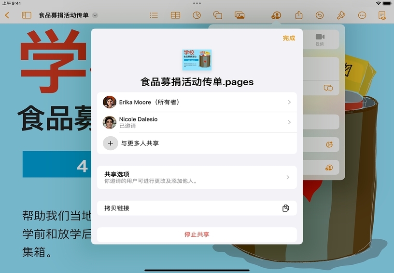Copy the share link via 拷贝链接
Image resolution: width=394 pixels, height=273 pixels.
click(x=197, y=208)
